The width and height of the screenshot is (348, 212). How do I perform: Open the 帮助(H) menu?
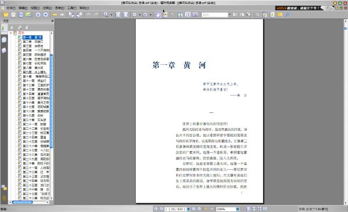click(84, 8)
